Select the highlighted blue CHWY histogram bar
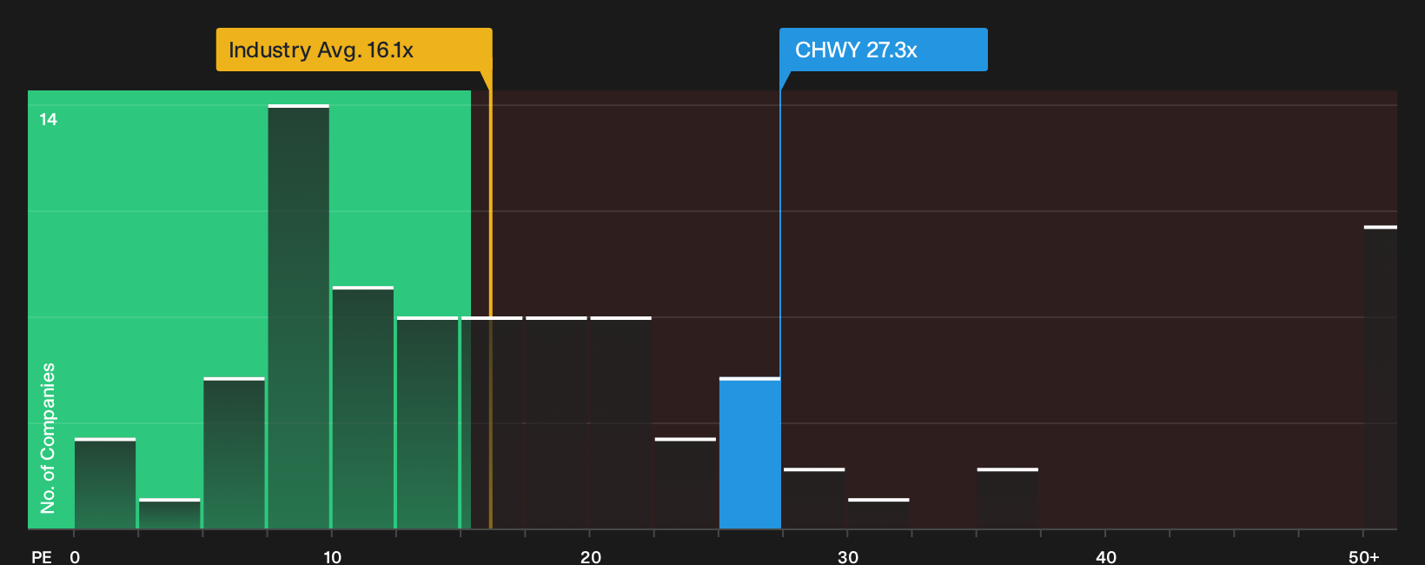The height and width of the screenshot is (565, 1425). pyautogui.click(x=750, y=453)
